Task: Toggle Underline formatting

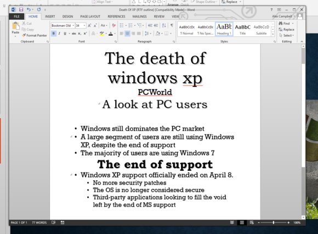Action: [x=65, y=34]
